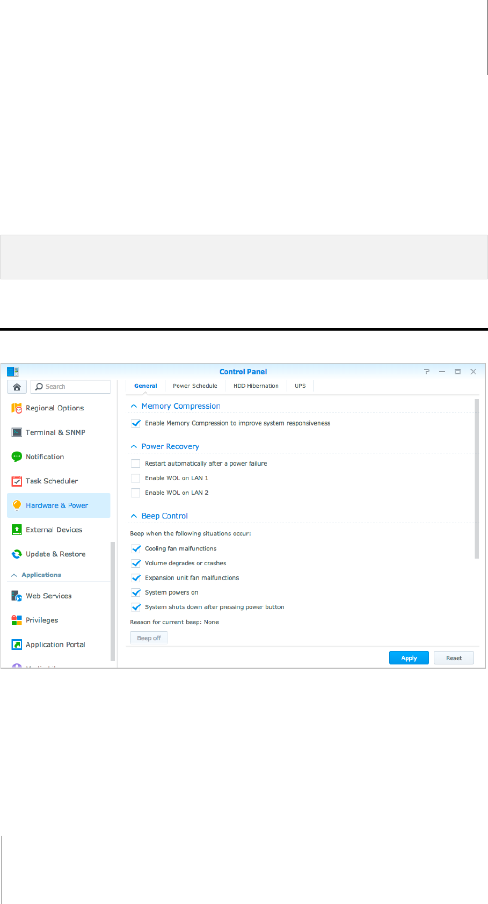This screenshot has width=488, height=904.
Task: Click the home icon button
Action: click(x=17, y=387)
